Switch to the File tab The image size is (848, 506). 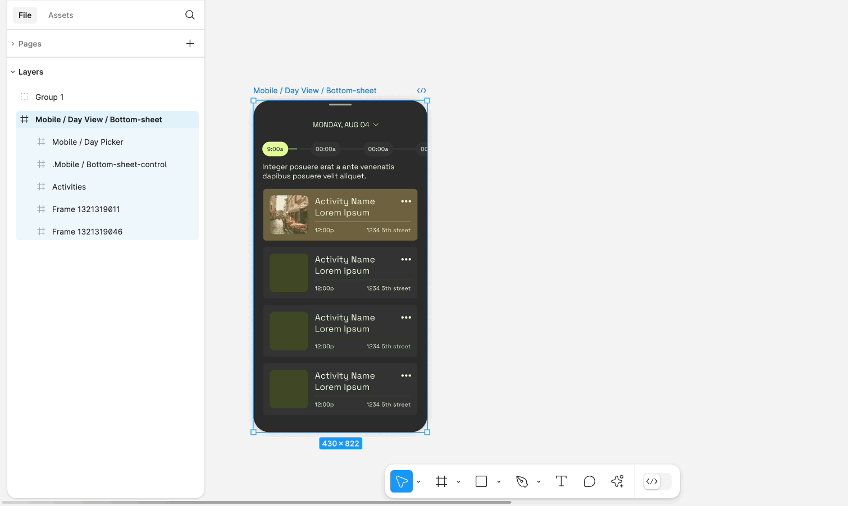click(x=25, y=15)
